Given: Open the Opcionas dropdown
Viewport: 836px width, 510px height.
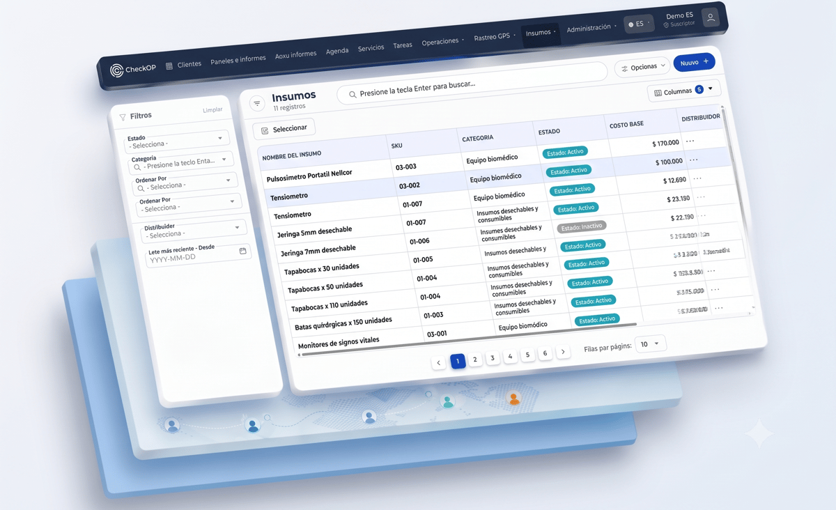Looking at the screenshot, I should coord(642,68).
